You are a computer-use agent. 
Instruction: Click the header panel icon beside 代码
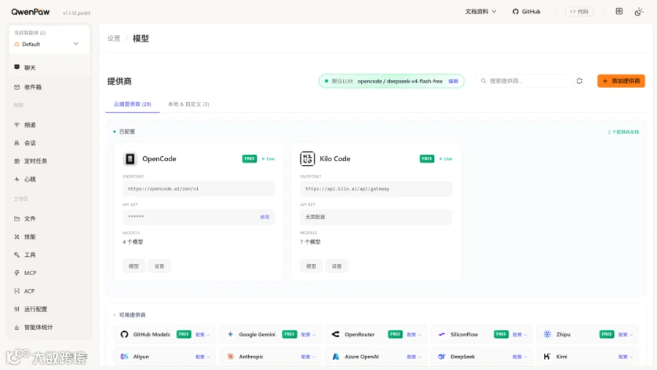pyautogui.click(x=619, y=12)
